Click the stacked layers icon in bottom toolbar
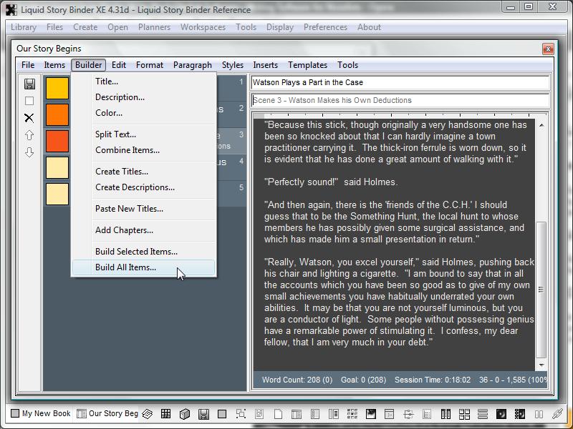Screen dimensions: 573x429 [148, 414]
